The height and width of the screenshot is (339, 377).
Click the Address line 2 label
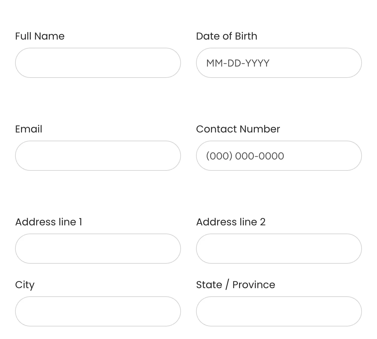click(231, 222)
